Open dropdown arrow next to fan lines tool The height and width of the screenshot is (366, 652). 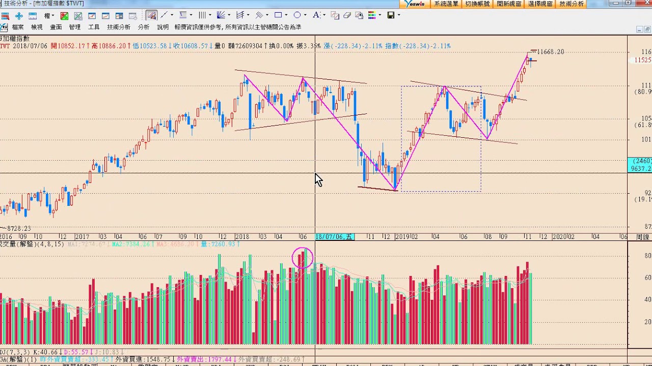229,15
